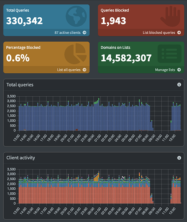Select the 0.6% percentage blocked value

point(18,58)
